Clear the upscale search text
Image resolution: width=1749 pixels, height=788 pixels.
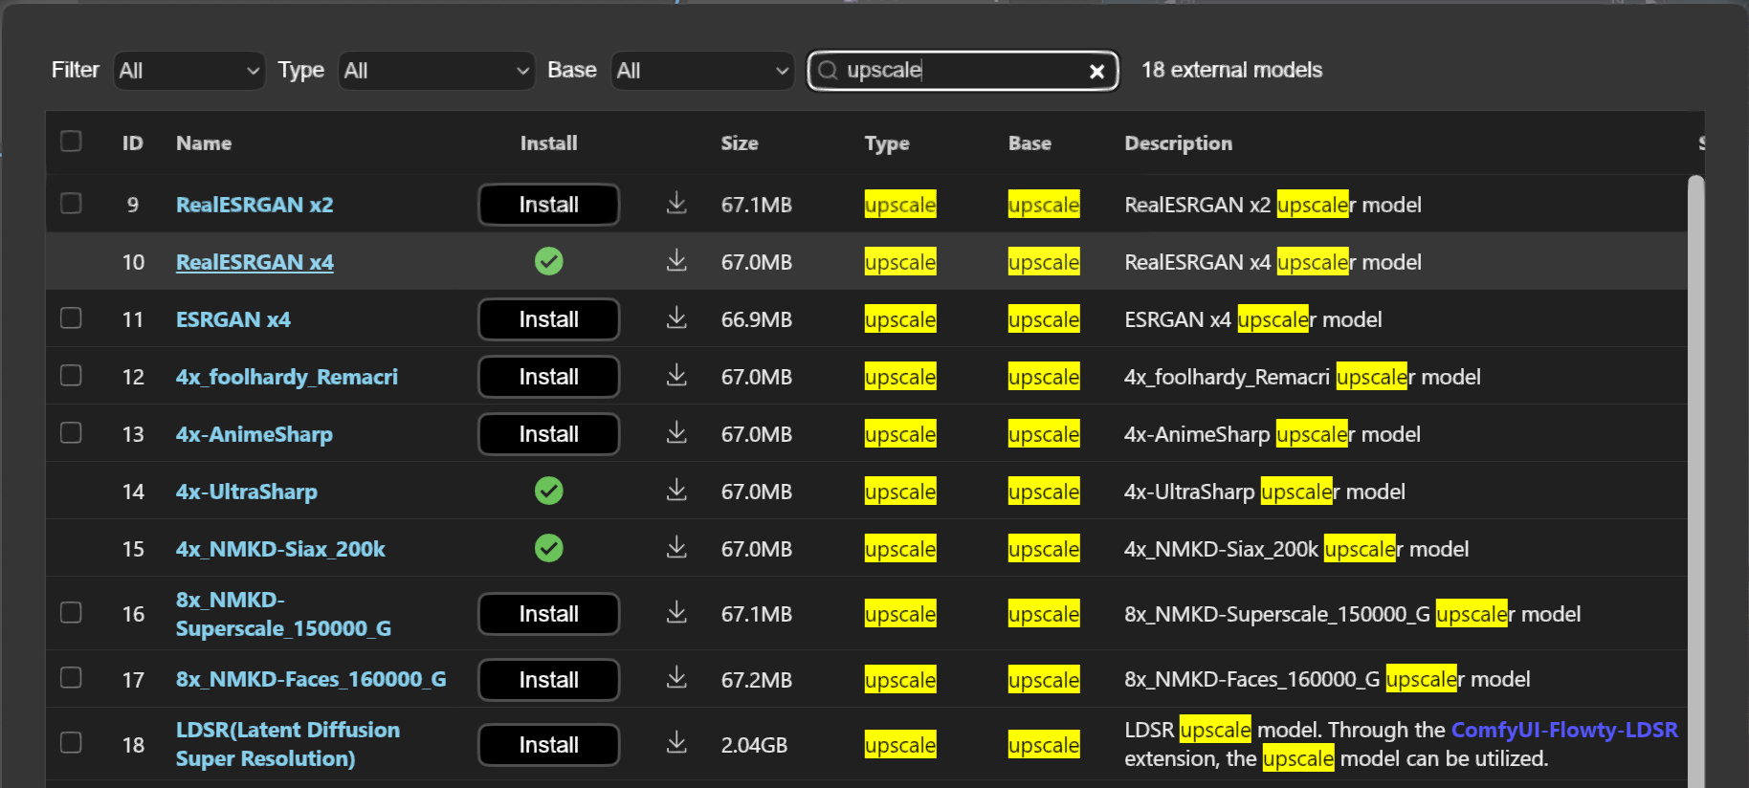1096,71
